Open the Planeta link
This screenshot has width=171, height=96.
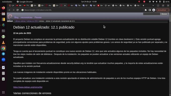(x=38, y=17)
